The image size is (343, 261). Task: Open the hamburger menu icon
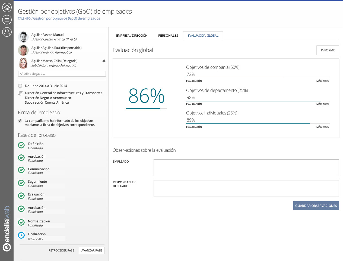coord(7,20)
